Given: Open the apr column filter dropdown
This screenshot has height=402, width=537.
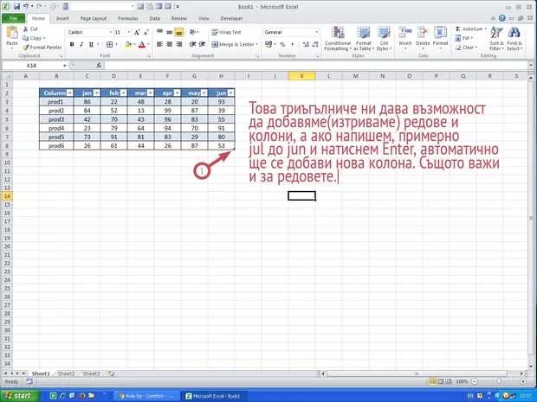Looking at the screenshot, I should pyautogui.click(x=177, y=93).
